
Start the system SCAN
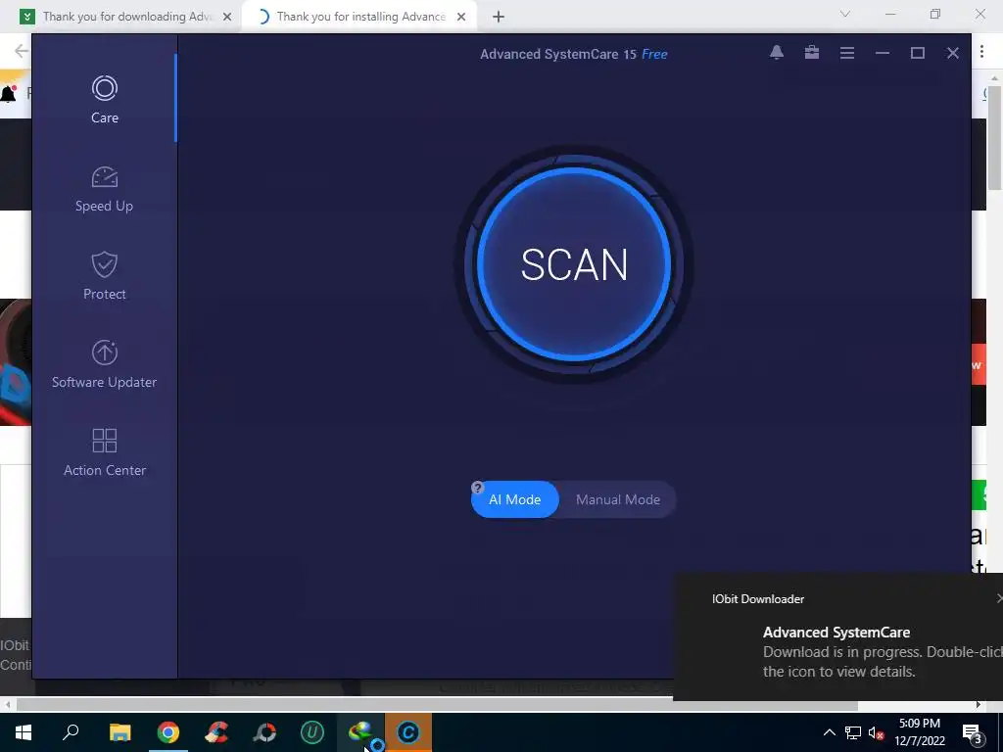click(x=574, y=264)
